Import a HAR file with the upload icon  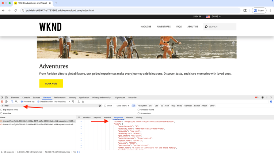(79, 101)
